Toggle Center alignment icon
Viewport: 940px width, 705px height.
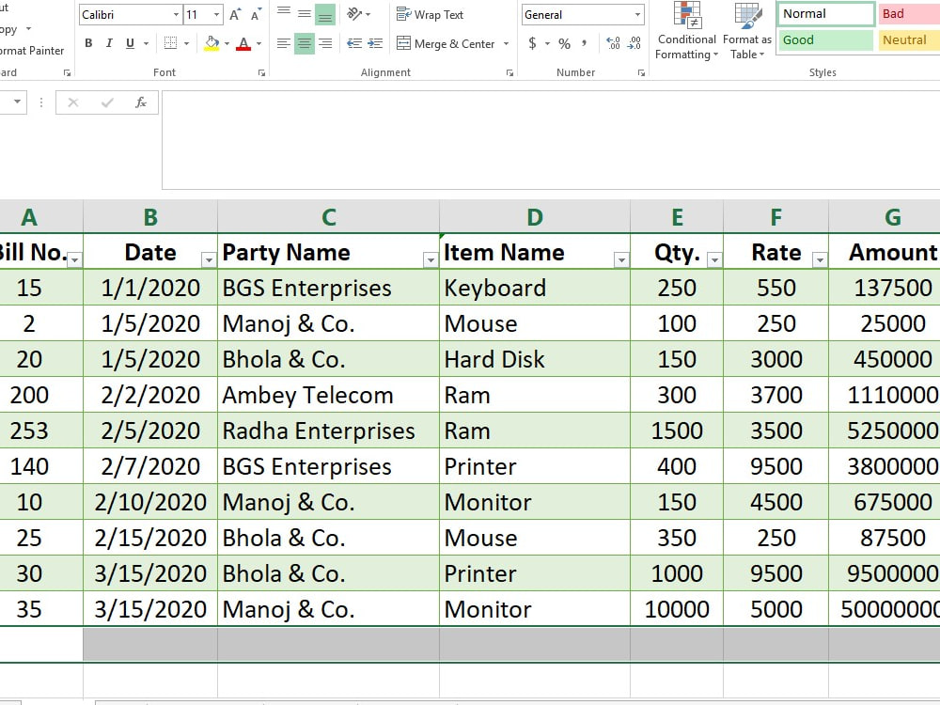click(x=305, y=43)
